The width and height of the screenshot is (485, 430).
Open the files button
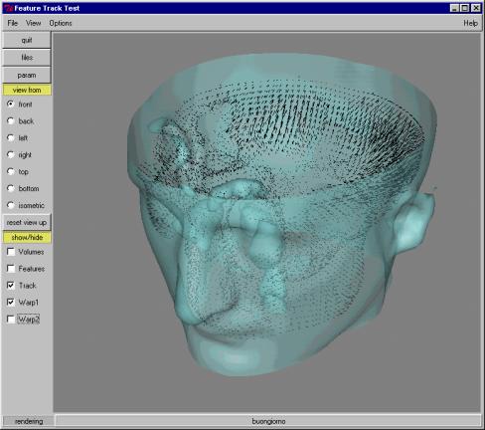pyautogui.click(x=27, y=58)
